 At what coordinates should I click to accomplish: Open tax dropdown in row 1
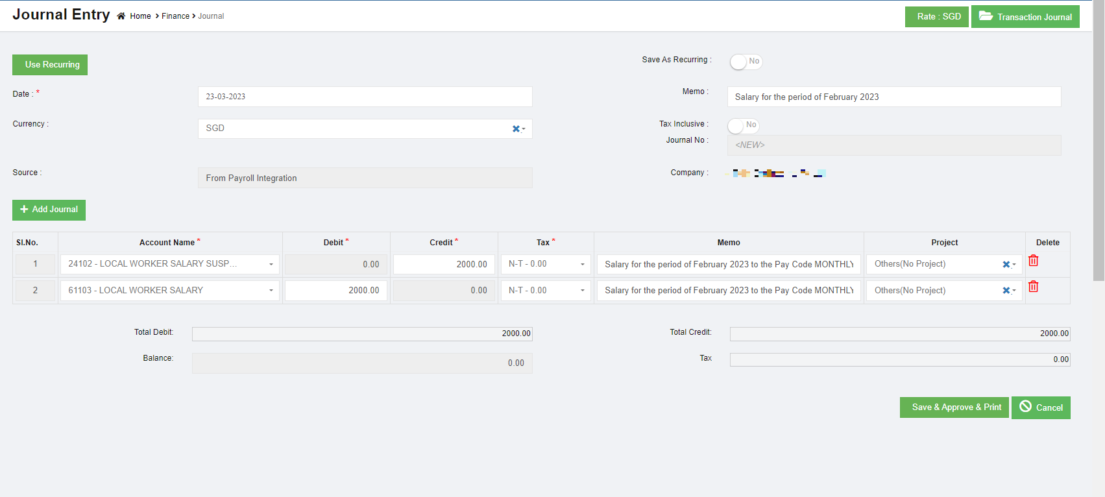point(582,264)
